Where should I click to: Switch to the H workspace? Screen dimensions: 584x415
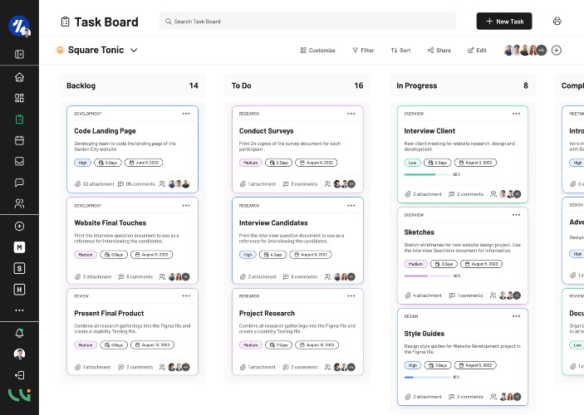click(x=19, y=290)
